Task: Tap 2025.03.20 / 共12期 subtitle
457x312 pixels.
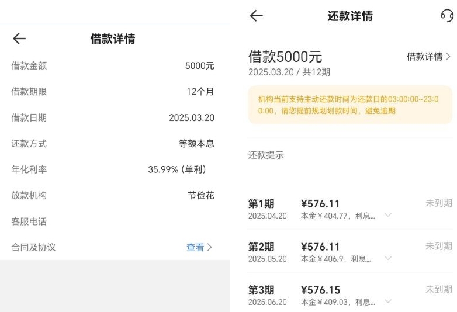Action: [x=289, y=72]
